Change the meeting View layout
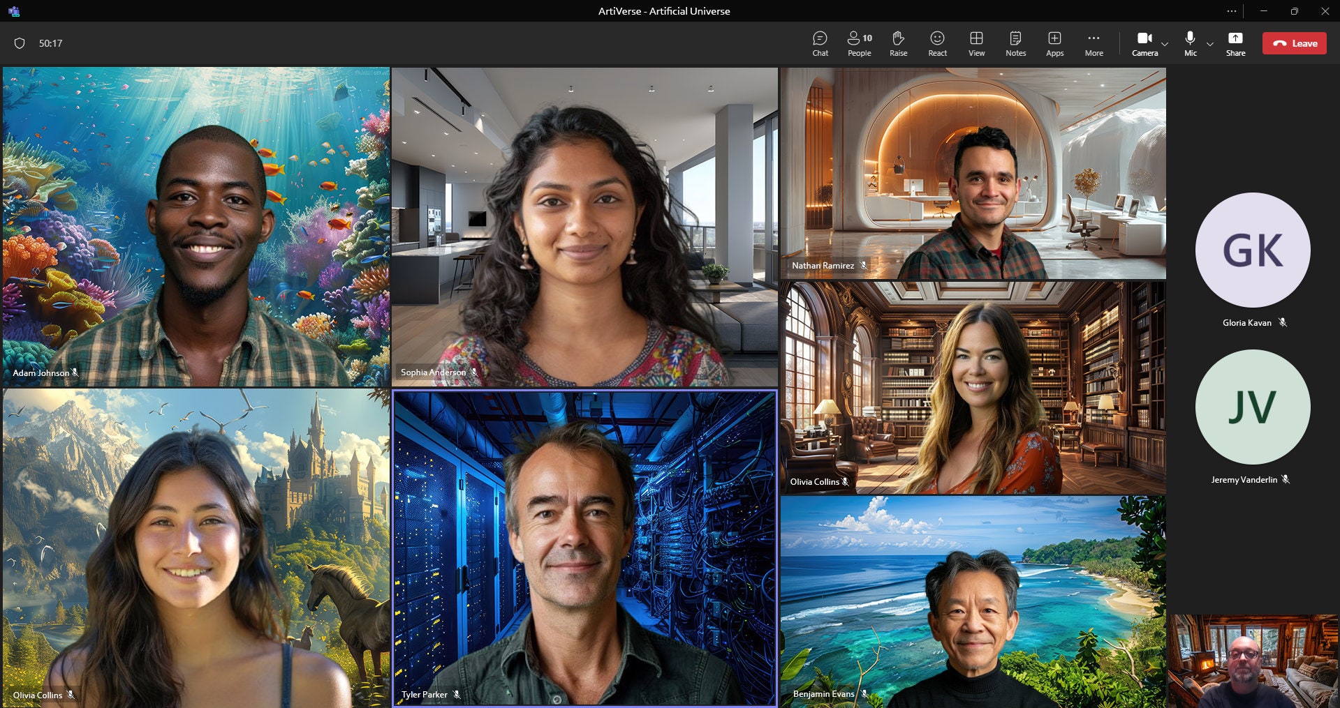The width and height of the screenshot is (1340, 708). click(x=976, y=43)
